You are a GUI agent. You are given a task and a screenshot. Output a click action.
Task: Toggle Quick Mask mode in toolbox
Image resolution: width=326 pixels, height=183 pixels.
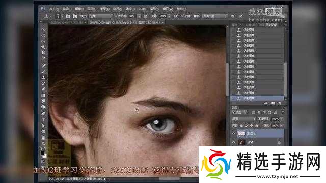[43, 161]
